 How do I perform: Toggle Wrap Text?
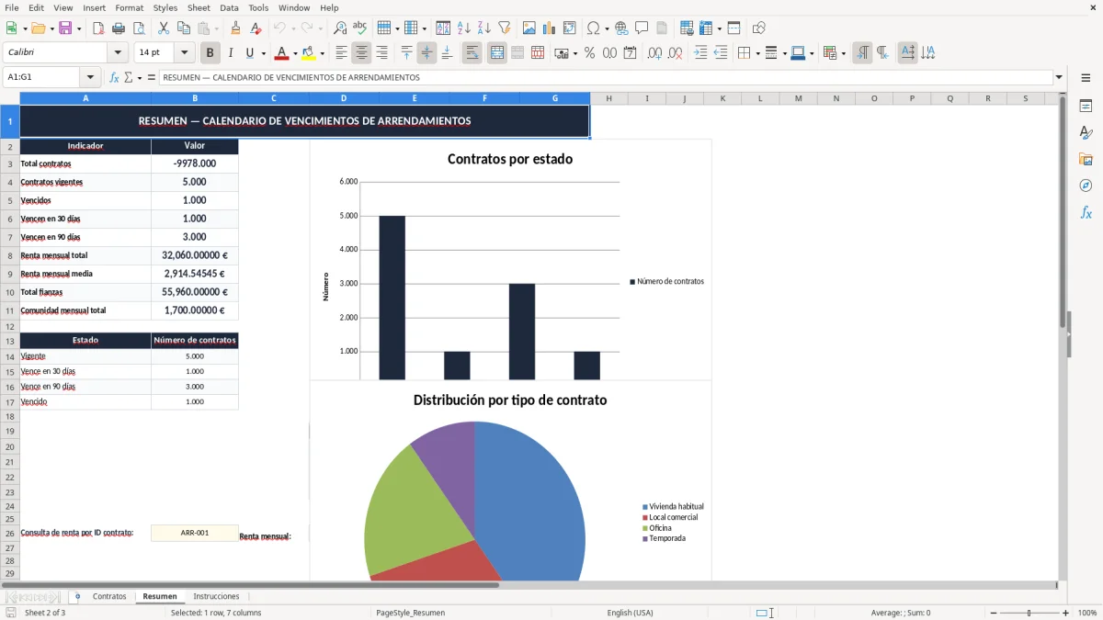click(x=472, y=53)
